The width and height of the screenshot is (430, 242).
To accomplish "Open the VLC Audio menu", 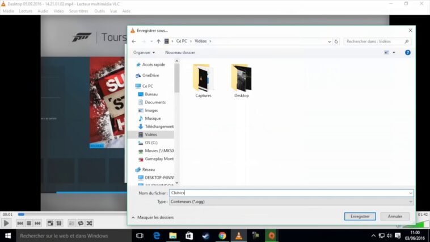I will (43, 11).
